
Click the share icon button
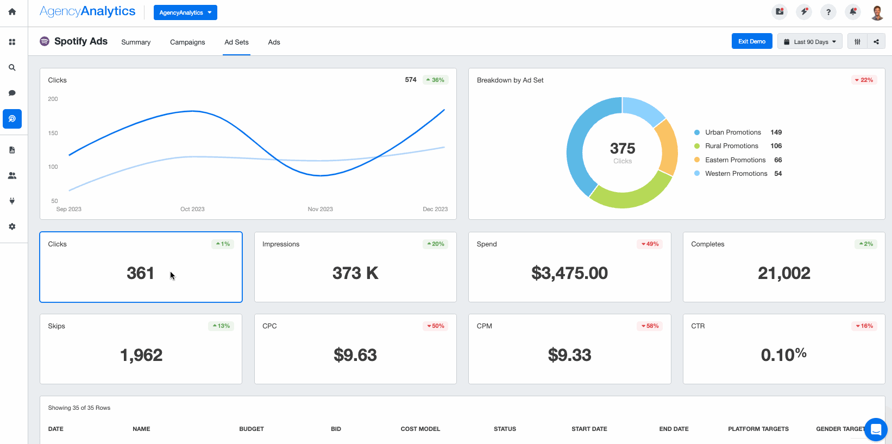(x=876, y=42)
